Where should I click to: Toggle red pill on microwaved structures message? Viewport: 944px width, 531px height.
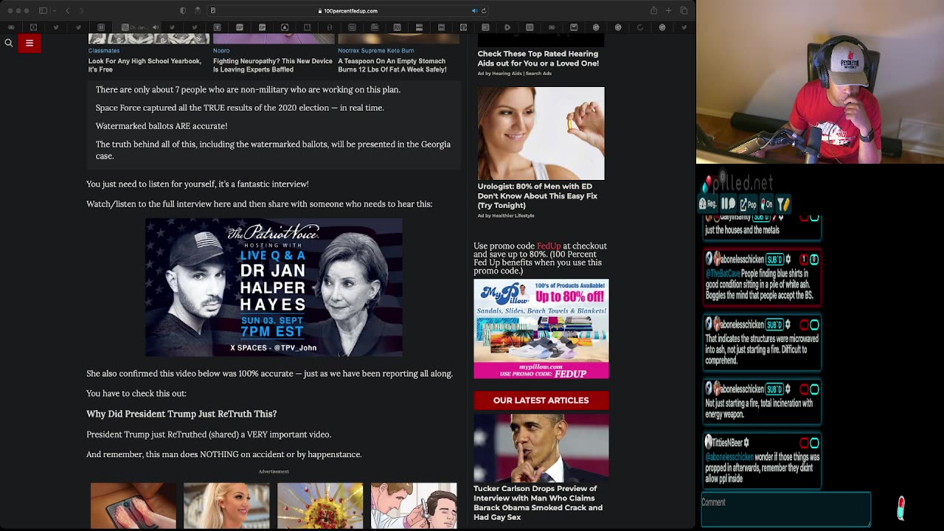point(804,324)
